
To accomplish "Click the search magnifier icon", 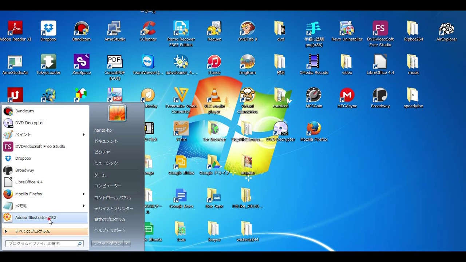I will [79, 243].
